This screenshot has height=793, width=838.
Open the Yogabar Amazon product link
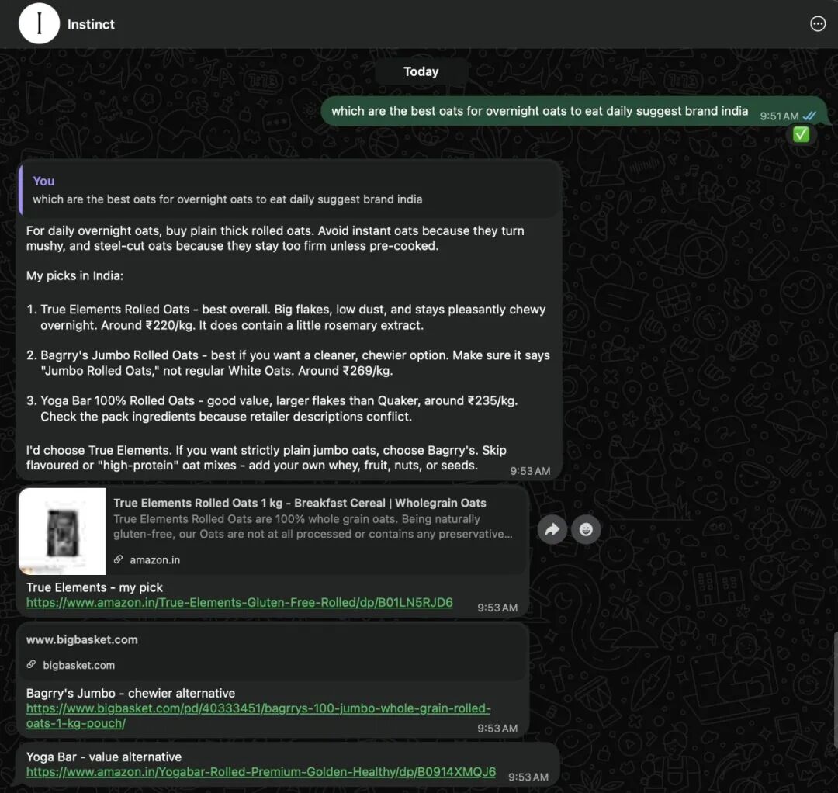pos(261,772)
